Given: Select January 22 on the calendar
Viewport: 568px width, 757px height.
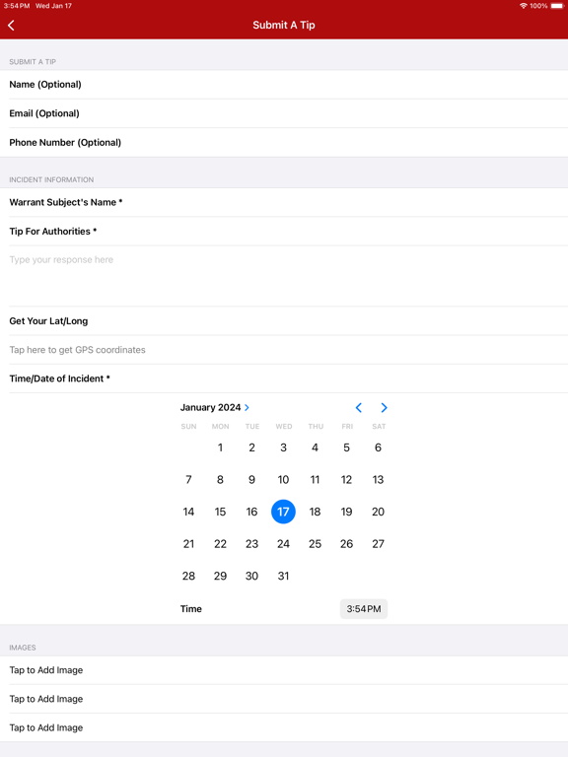Looking at the screenshot, I should pos(220,544).
